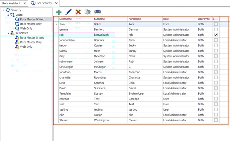Toggle the checkbox in CMcGregor's row
Viewport: 230px width, 141px height.
pos(216,67)
